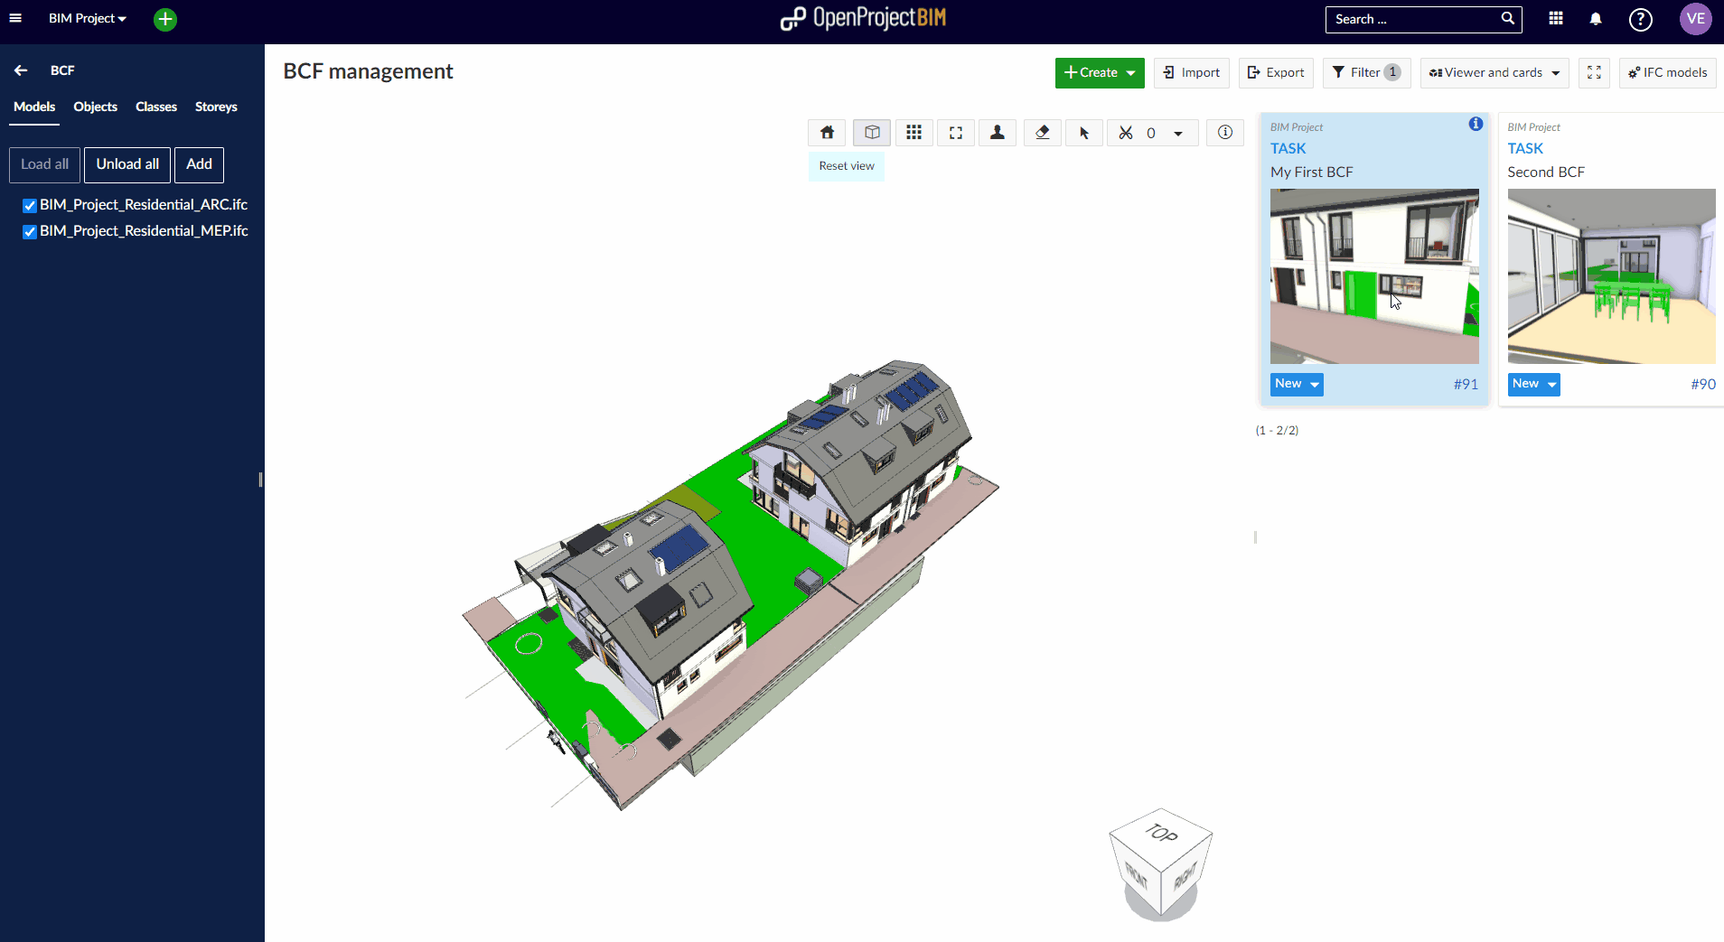Open the section planes dropdown arrow
1724x942 pixels.
pos(1178,134)
